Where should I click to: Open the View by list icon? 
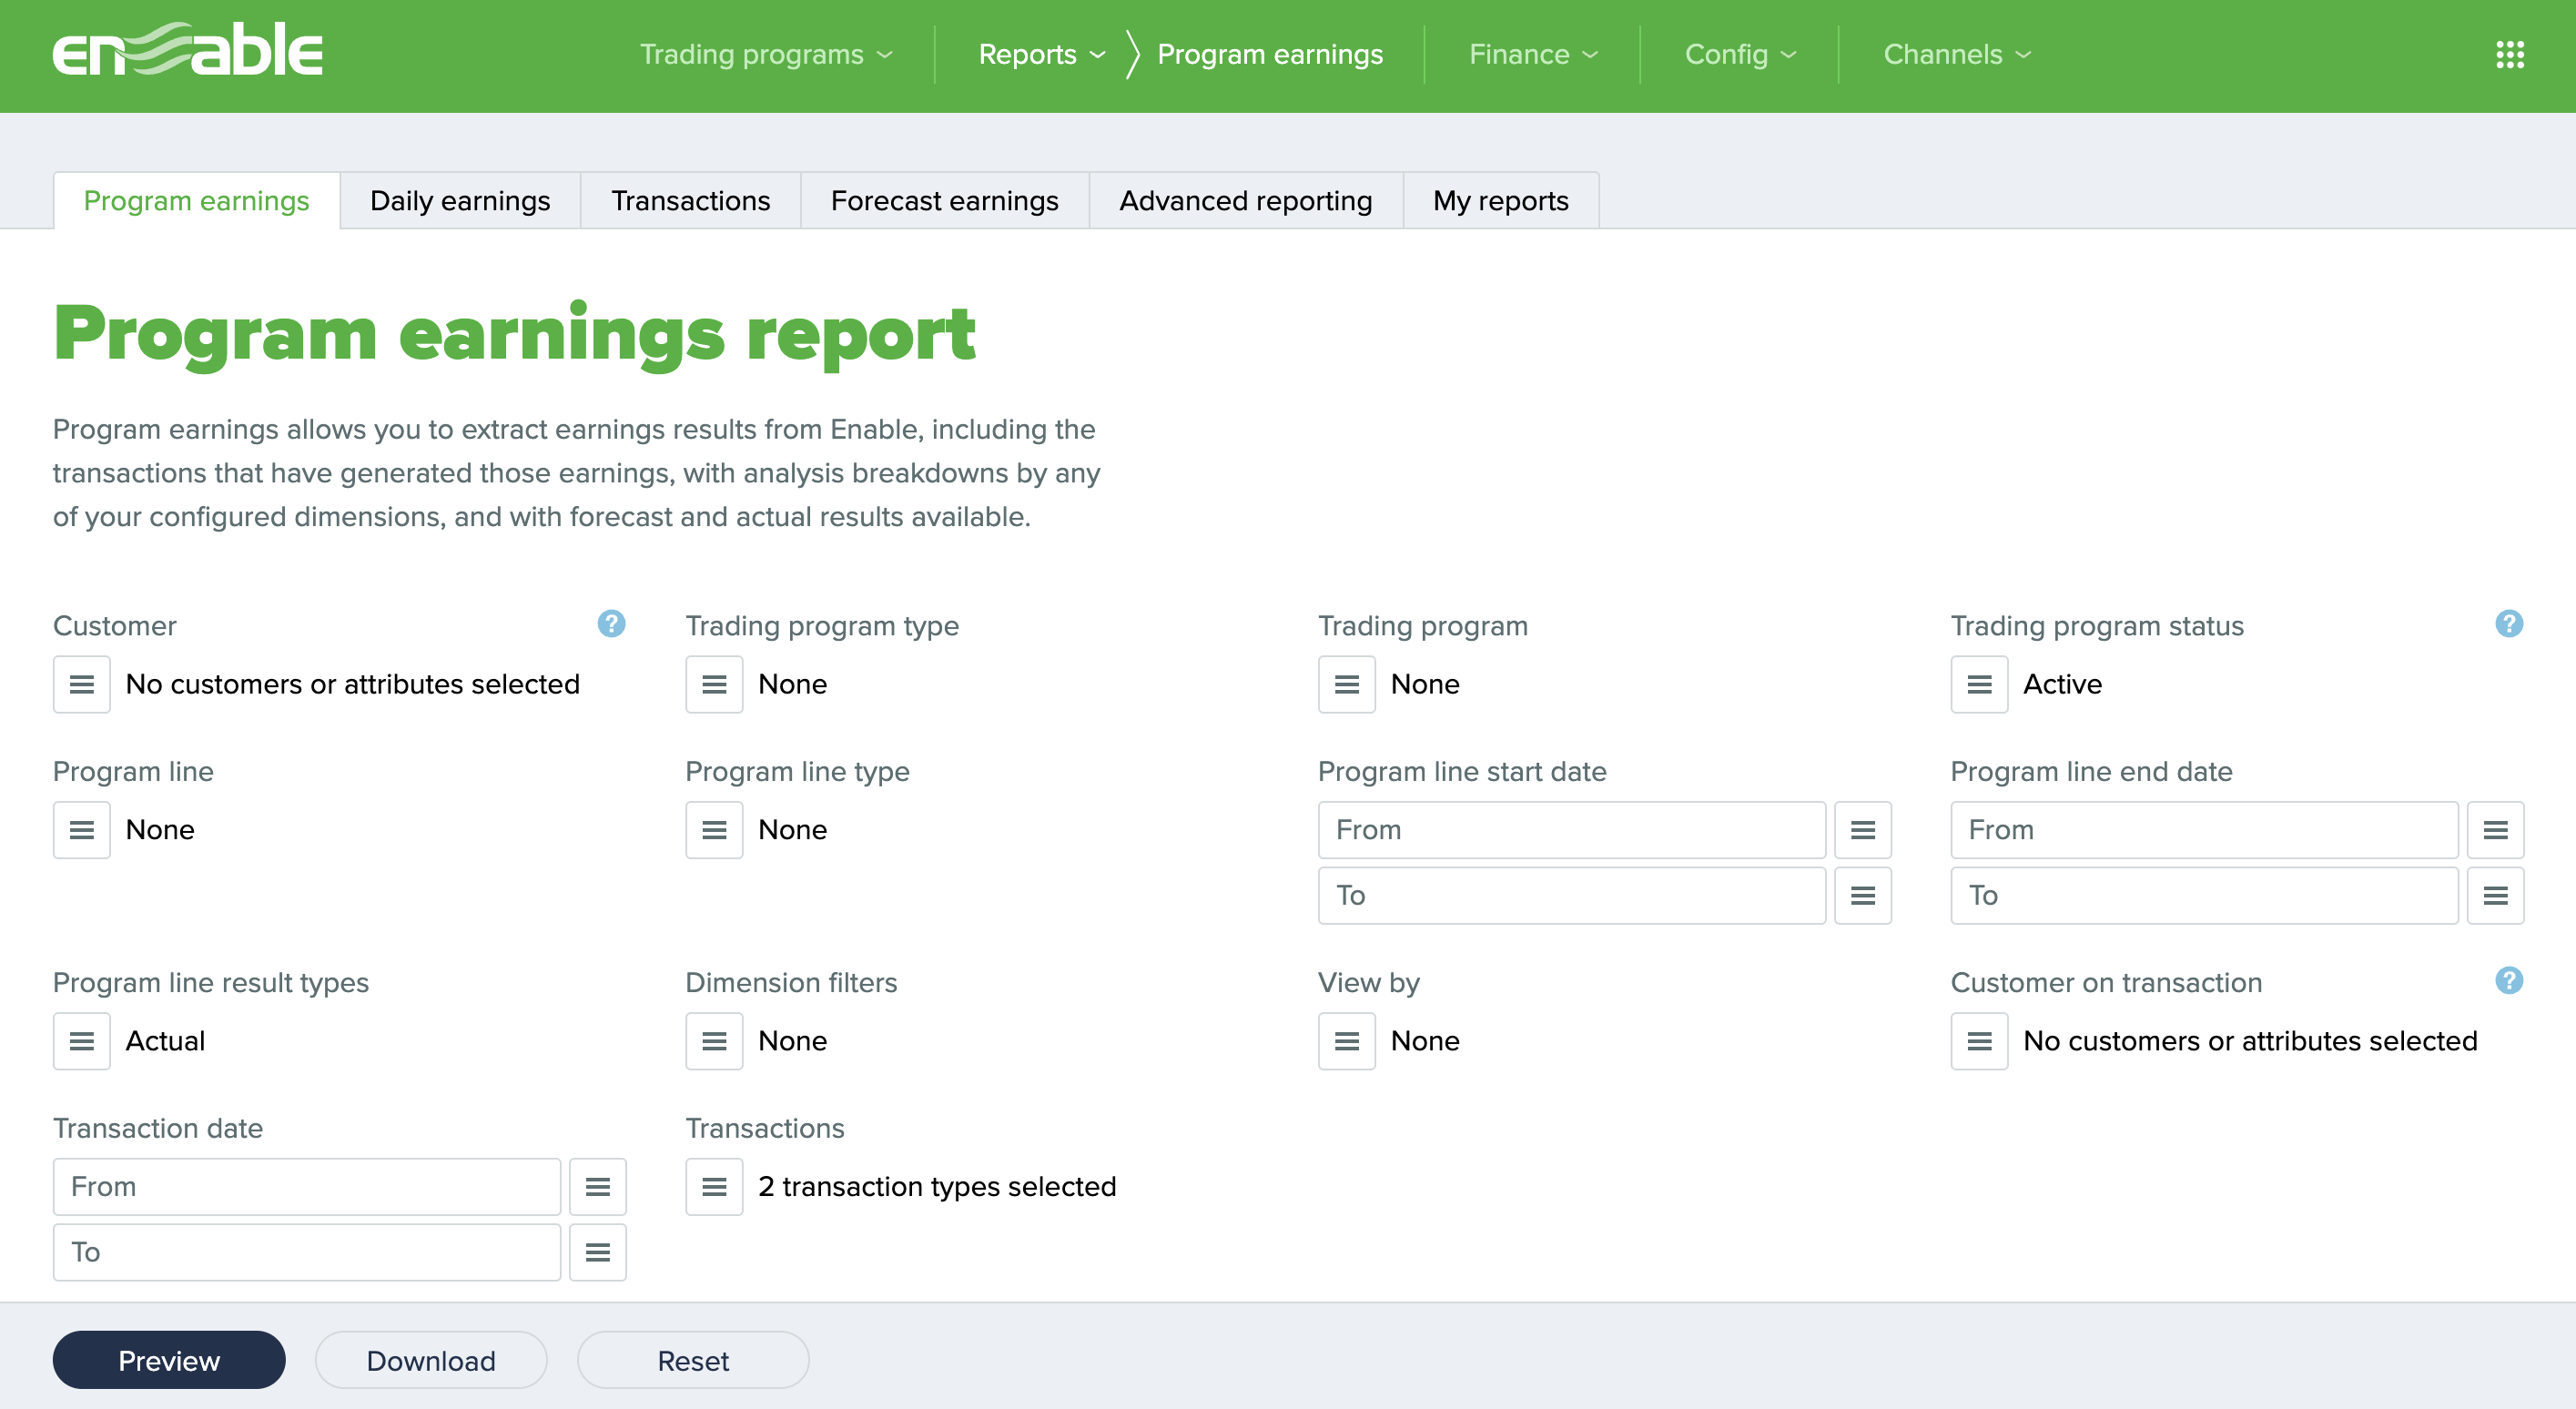(x=1347, y=1041)
